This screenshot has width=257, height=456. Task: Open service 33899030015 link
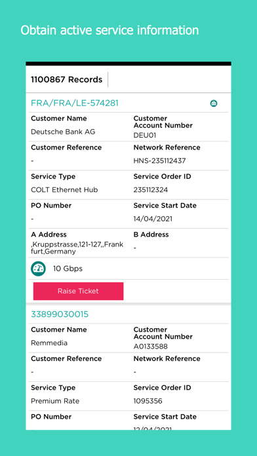(x=60, y=314)
